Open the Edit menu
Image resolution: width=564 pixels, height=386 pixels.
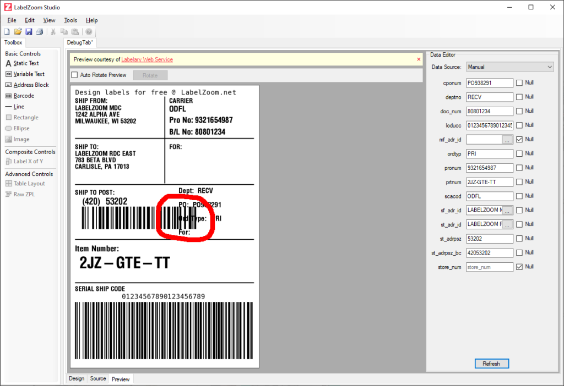(x=30, y=20)
